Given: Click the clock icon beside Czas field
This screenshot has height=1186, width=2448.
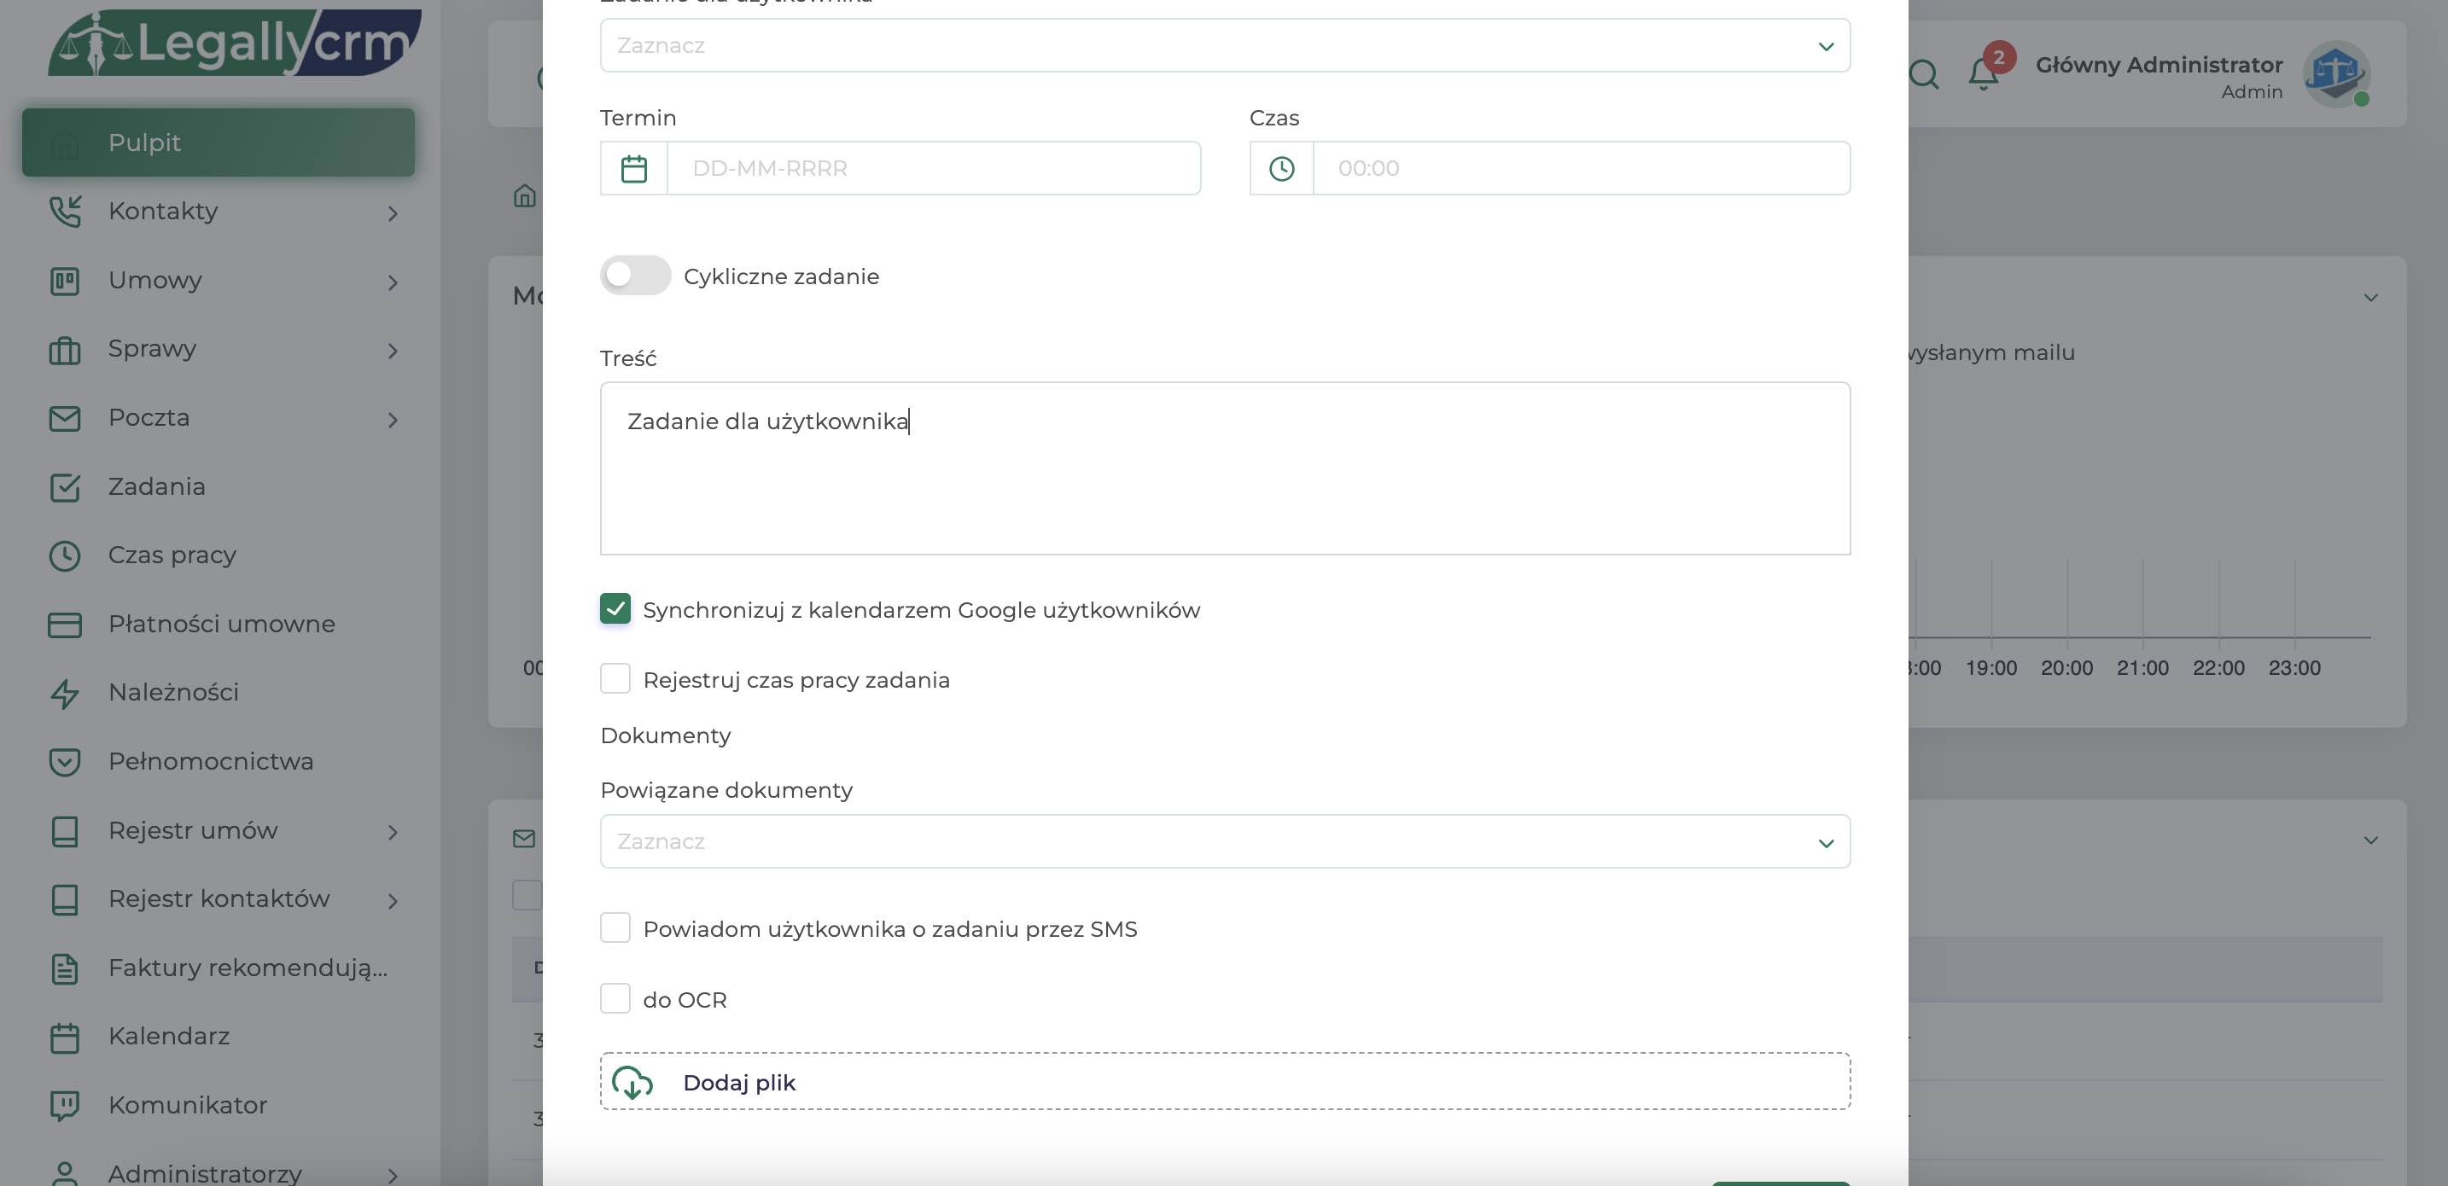Looking at the screenshot, I should tap(1281, 169).
